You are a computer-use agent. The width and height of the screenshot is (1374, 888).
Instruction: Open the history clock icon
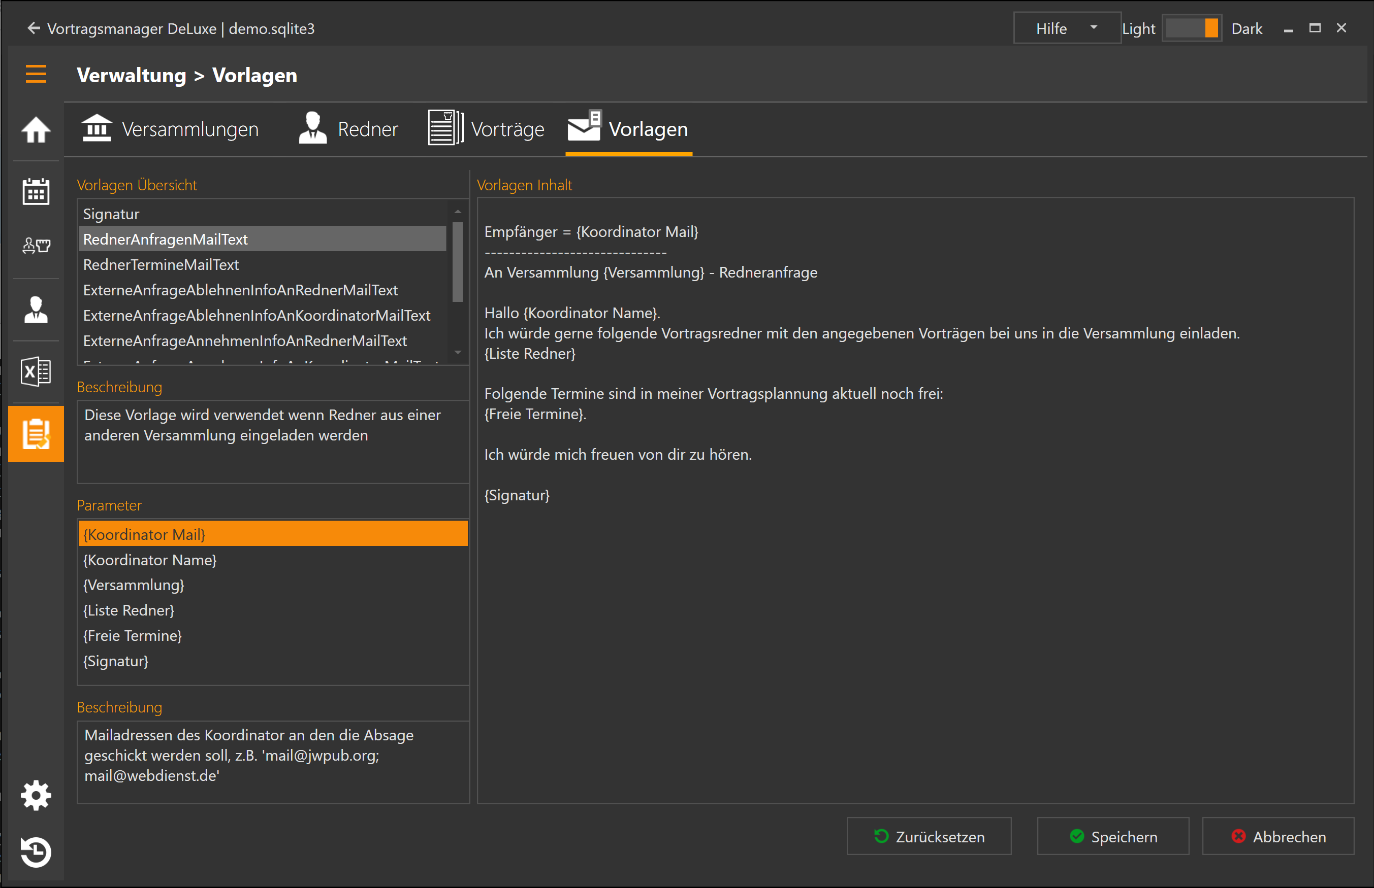coord(36,851)
